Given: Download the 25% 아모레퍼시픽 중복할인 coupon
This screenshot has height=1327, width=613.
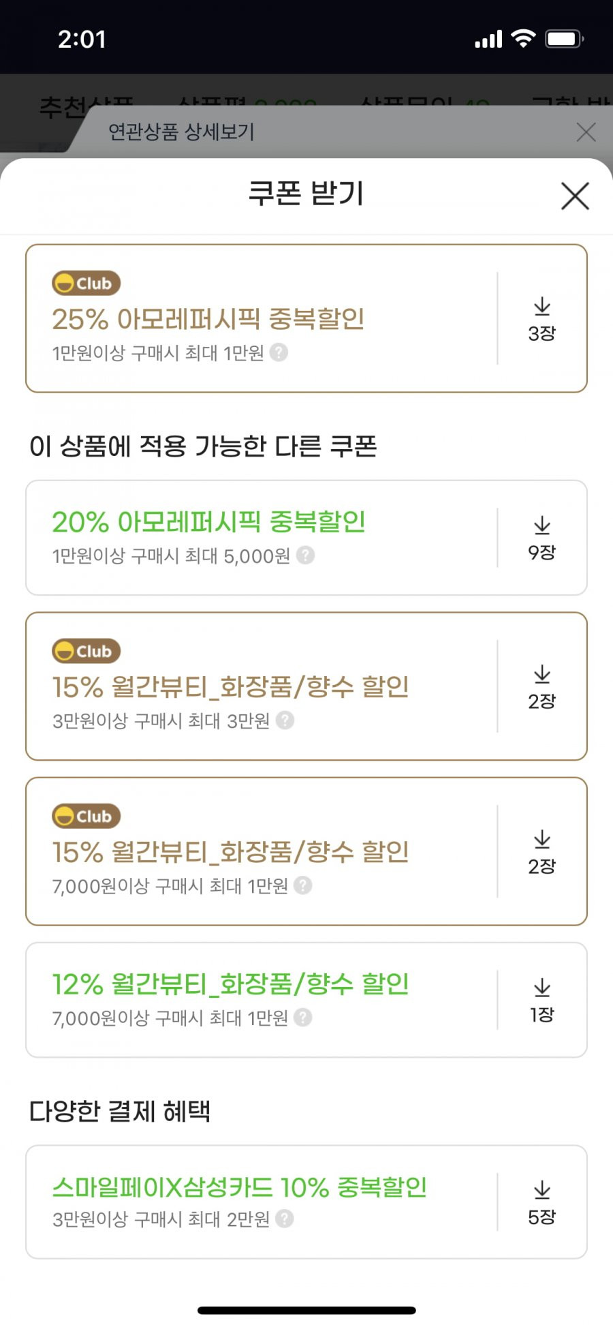Looking at the screenshot, I should (x=542, y=319).
